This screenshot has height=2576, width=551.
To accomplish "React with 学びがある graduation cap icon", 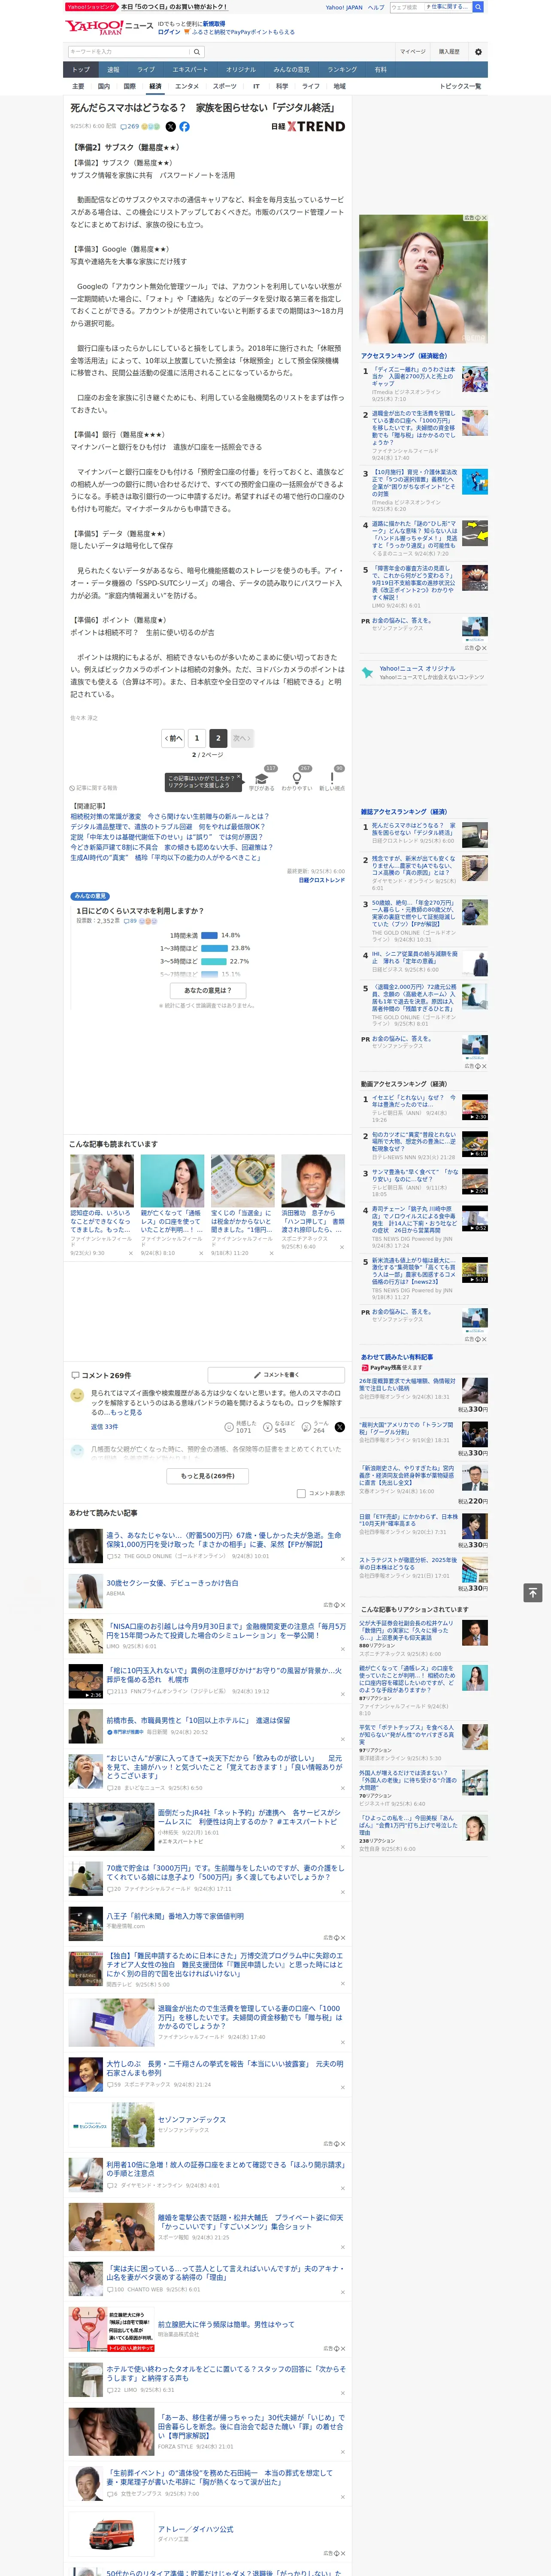I will tap(262, 777).
